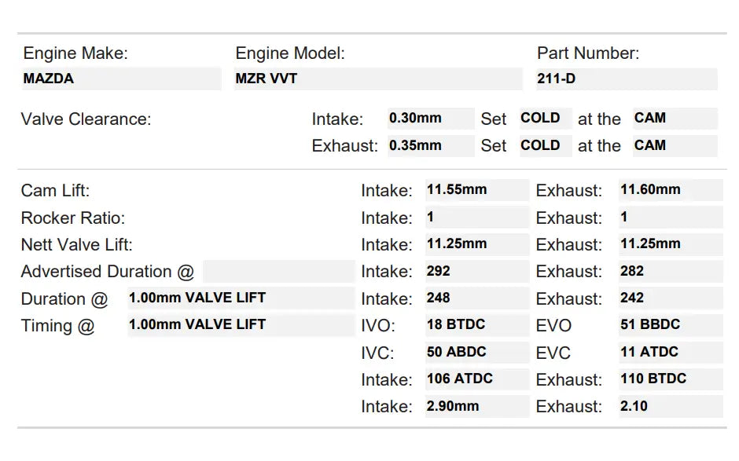Image resolution: width=739 pixels, height=461 pixels.
Task: Click the Cam Lift Intake 11.55mm field
Action: point(476,190)
